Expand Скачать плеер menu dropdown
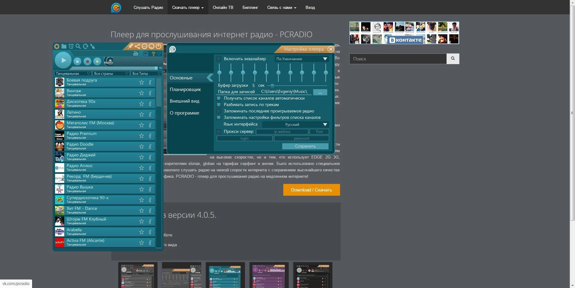The image size is (575, 288). pyautogui.click(x=188, y=7)
